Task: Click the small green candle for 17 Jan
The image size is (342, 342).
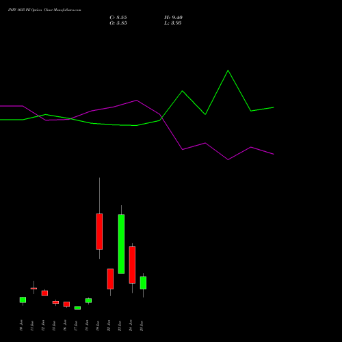Action: pos(77,308)
